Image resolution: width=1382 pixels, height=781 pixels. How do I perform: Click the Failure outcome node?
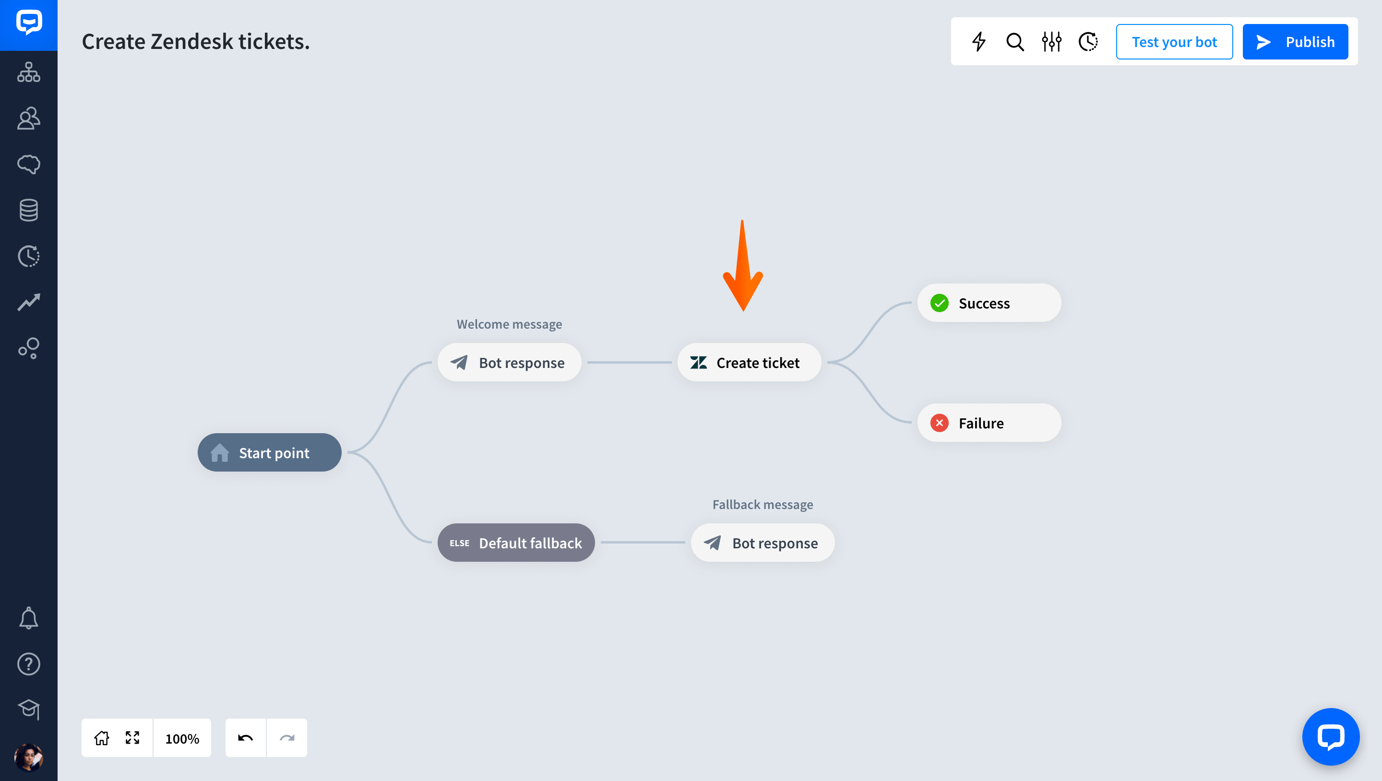990,422
